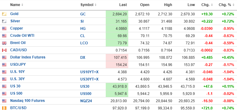Viewport: 237px width, 110px height.
Task: Open the Crude Oil WTI link
Action: 22,36
